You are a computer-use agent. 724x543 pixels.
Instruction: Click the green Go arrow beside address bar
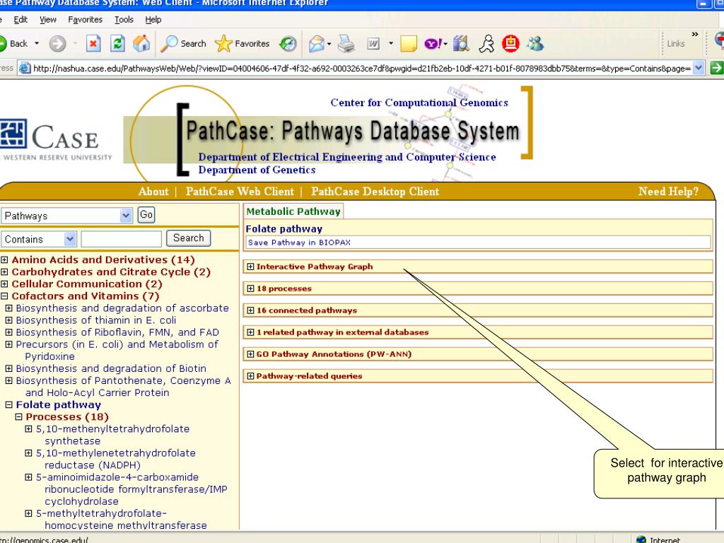pos(716,68)
